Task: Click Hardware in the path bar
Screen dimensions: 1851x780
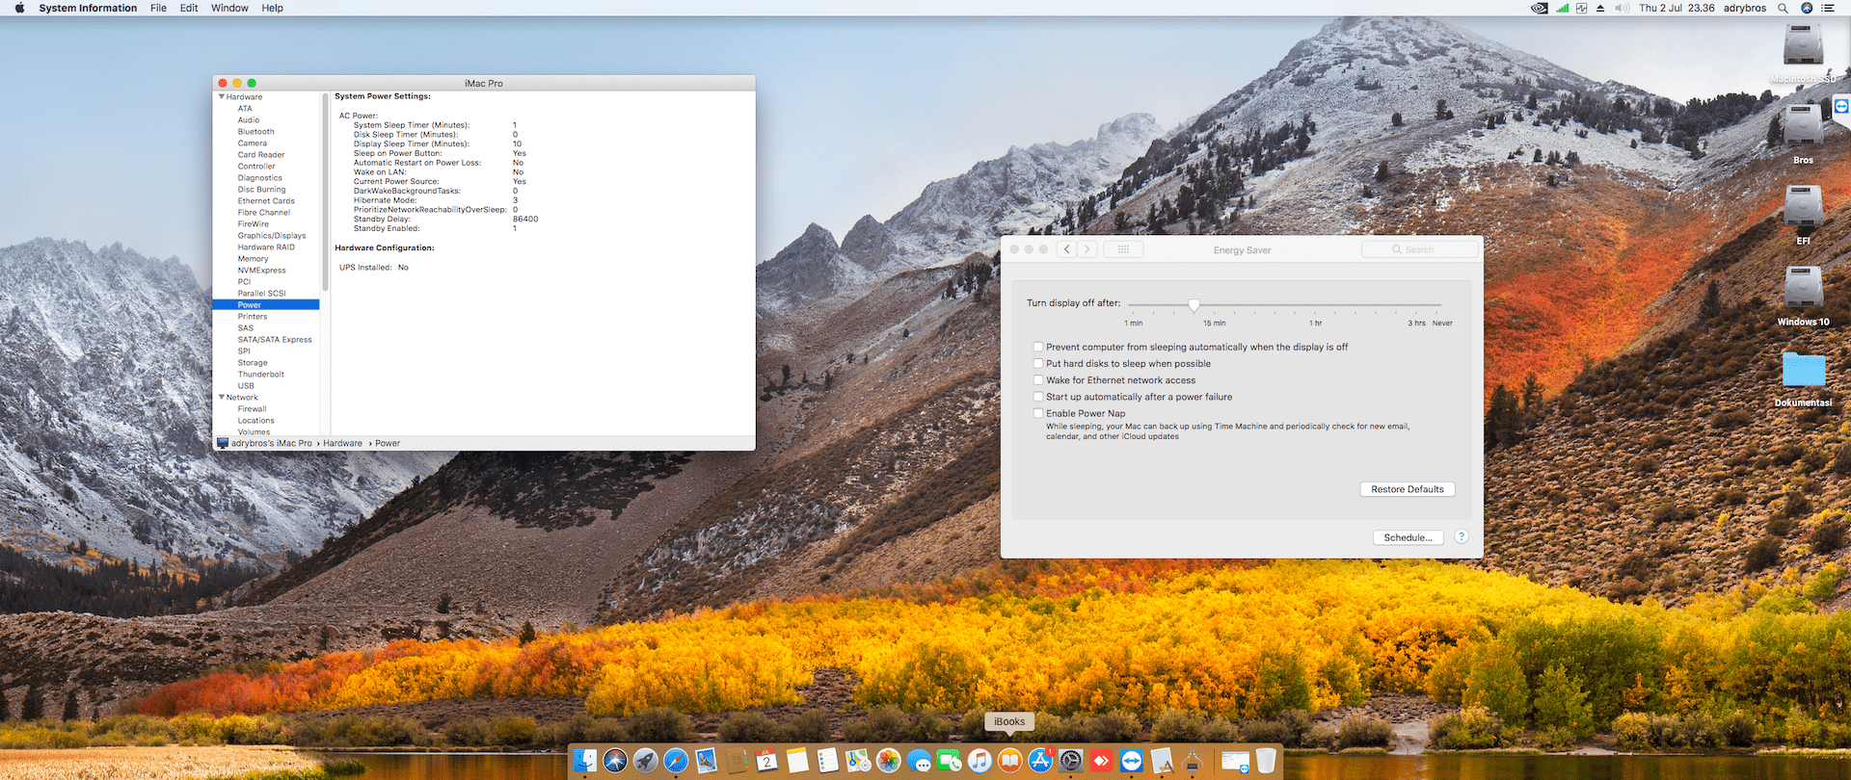Action: (342, 443)
